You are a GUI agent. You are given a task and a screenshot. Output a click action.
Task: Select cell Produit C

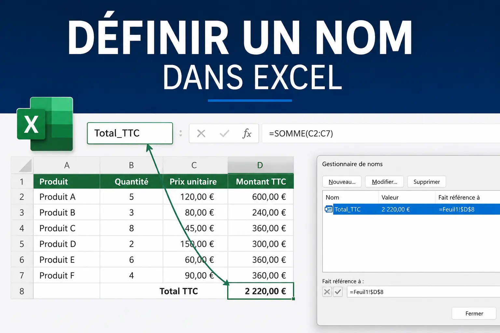(x=67, y=228)
